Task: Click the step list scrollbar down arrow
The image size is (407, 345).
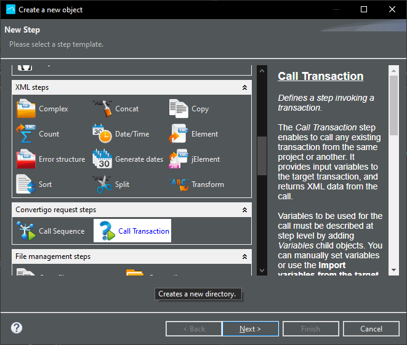Action: pyautogui.click(x=262, y=271)
